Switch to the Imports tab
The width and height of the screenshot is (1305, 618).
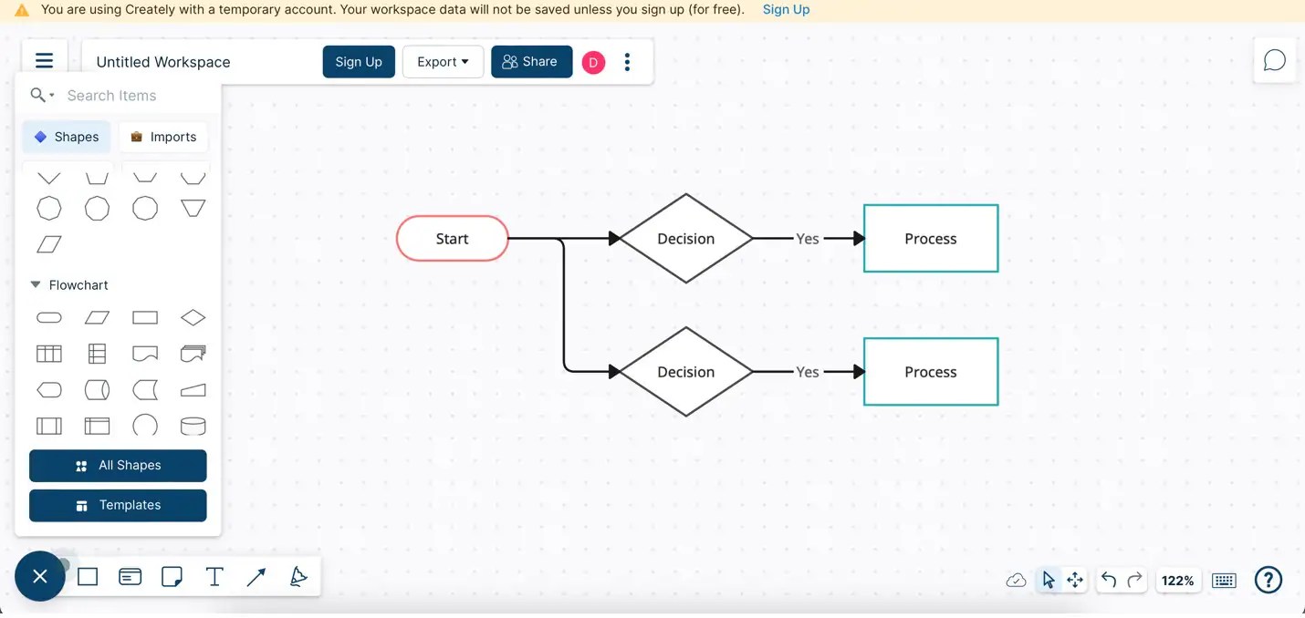[163, 136]
